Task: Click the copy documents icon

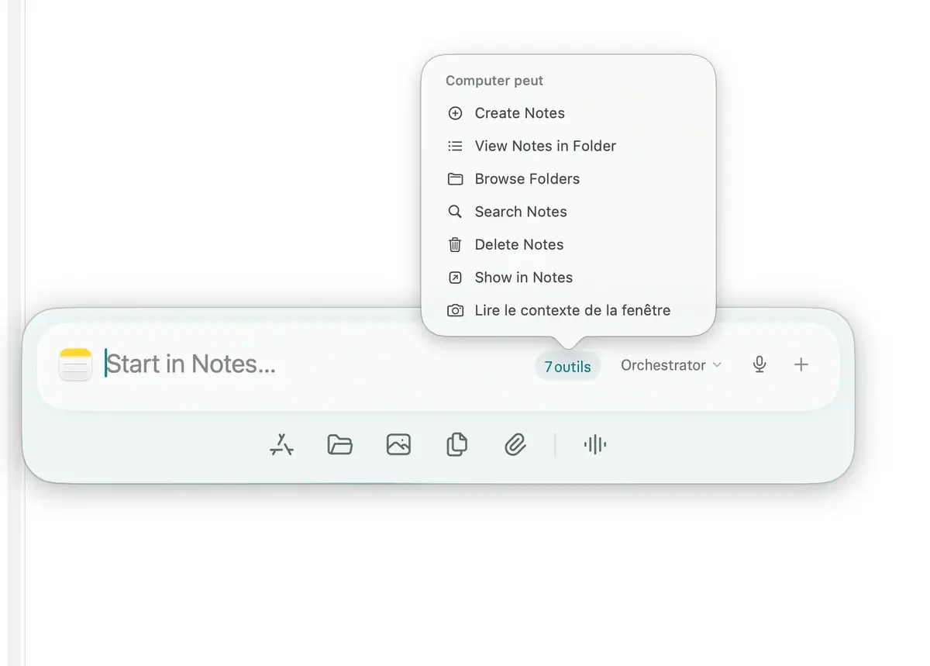Action: click(456, 444)
